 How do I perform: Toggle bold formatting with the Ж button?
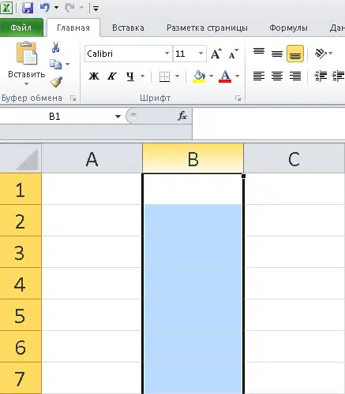[94, 76]
